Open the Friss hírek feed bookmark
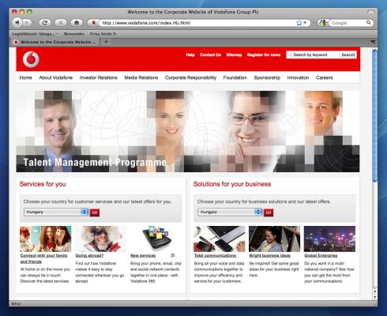This screenshot has width=387, height=316. click(x=103, y=34)
